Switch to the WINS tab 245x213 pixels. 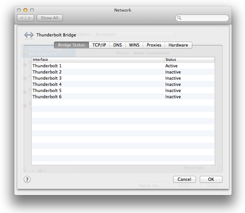coord(134,45)
